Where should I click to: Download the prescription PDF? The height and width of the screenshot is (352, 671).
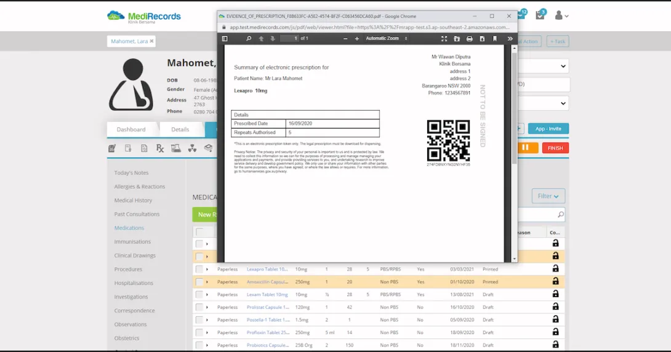point(482,39)
